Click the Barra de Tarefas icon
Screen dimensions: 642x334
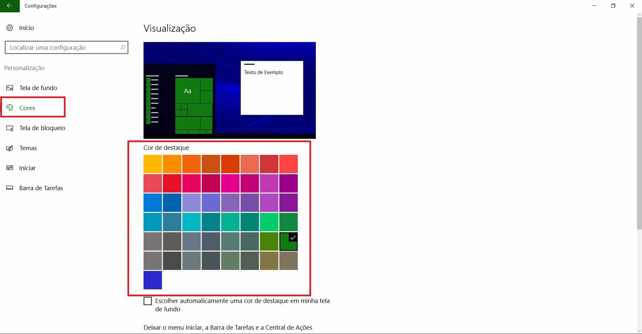(x=10, y=188)
